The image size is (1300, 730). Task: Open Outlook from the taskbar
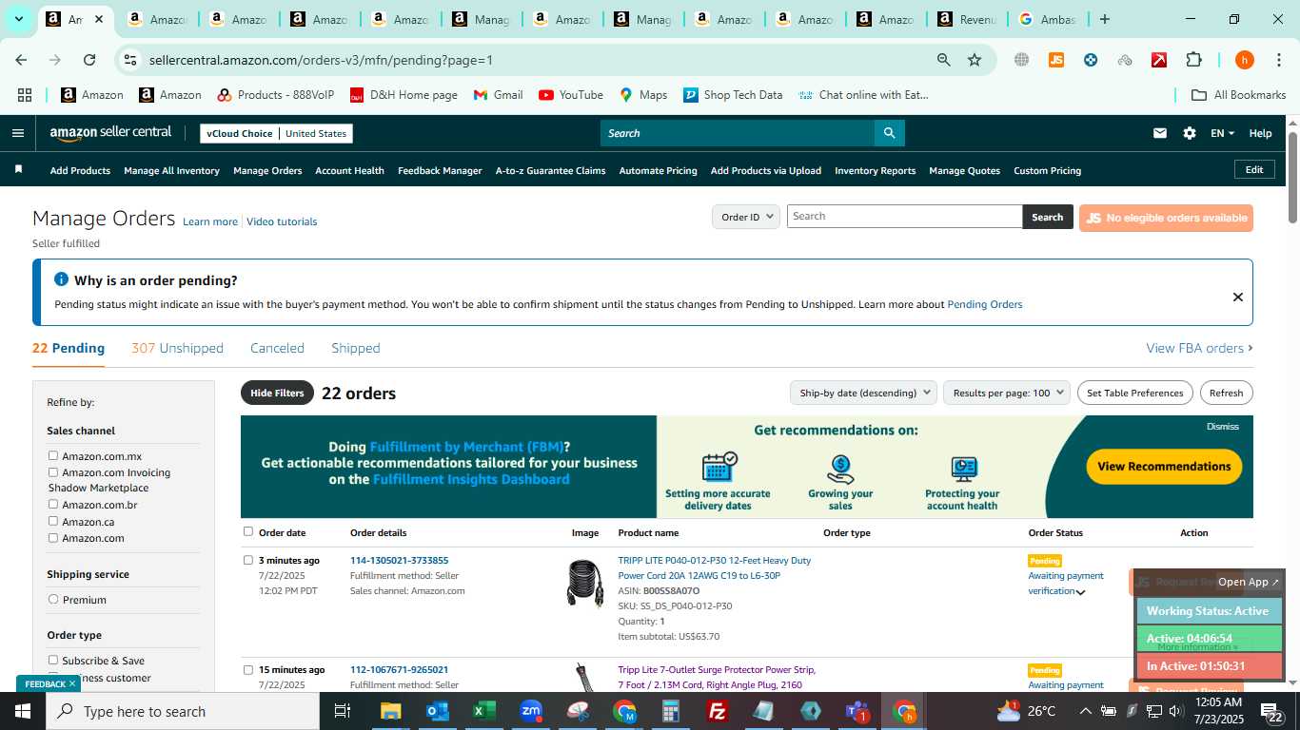(437, 711)
